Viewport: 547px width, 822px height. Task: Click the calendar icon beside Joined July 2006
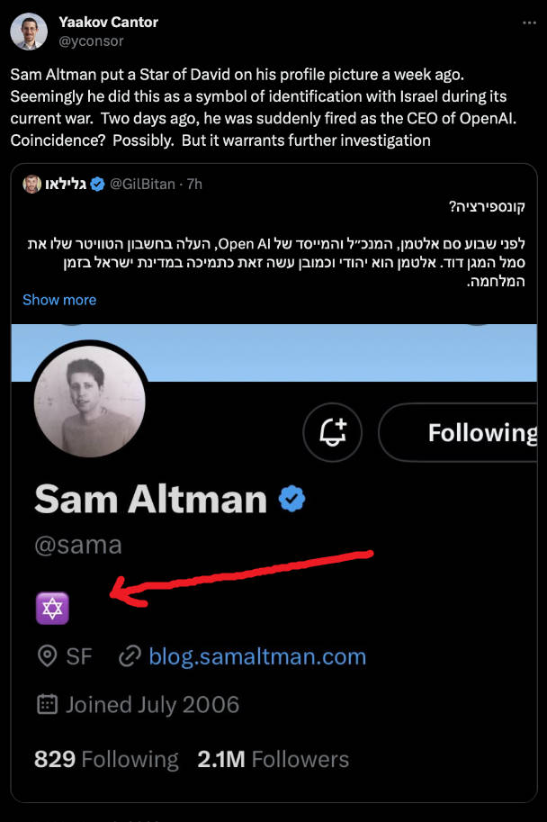click(x=47, y=703)
